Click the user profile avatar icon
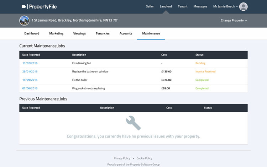This screenshot has height=167, width=267. click(x=244, y=6)
